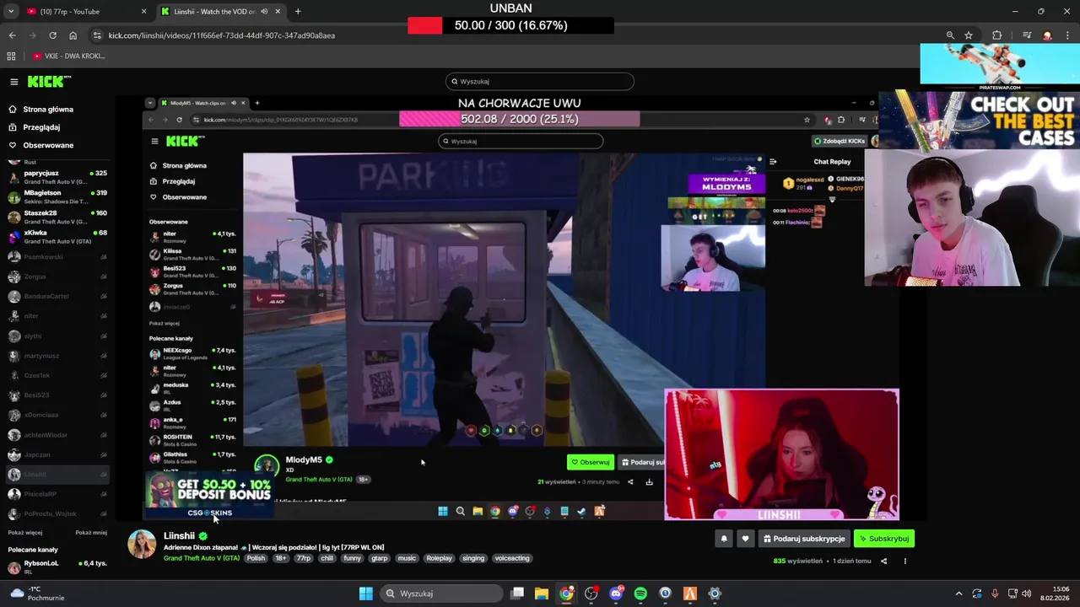The image size is (1080, 607).
Task: Click the Roleplay tag
Action: [x=439, y=558]
